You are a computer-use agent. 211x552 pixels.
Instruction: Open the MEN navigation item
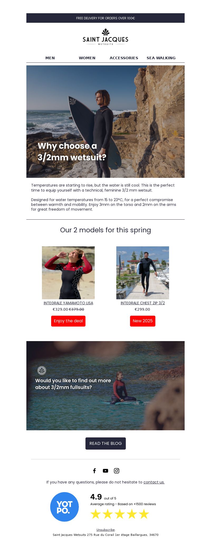click(x=50, y=58)
